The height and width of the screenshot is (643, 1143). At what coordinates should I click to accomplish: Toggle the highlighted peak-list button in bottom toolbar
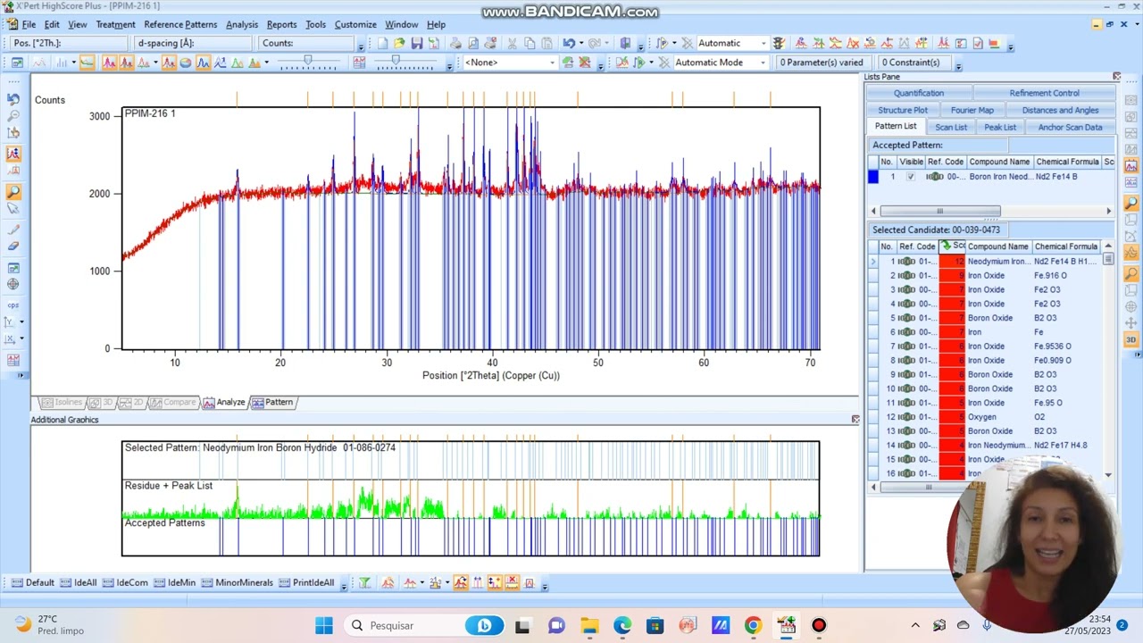(495, 583)
